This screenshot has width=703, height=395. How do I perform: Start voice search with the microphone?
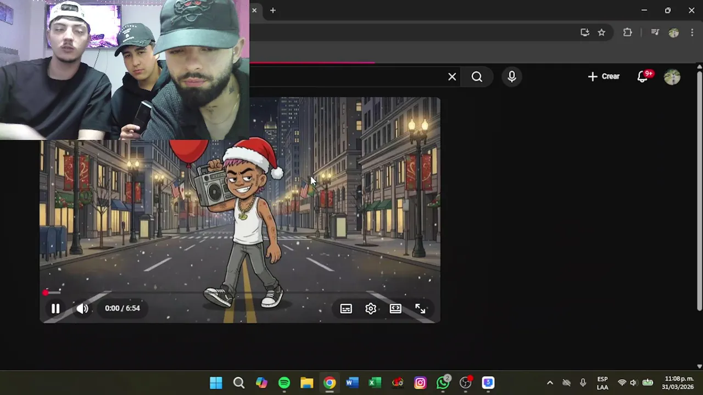(x=512, y=77)
